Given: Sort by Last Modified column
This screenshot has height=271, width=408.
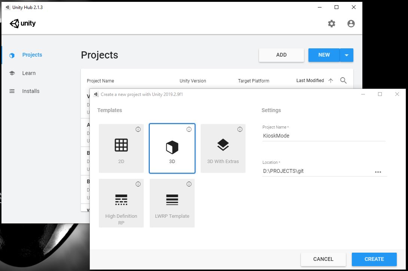Looking at the screenshot, I should click(x=310, y=81).
